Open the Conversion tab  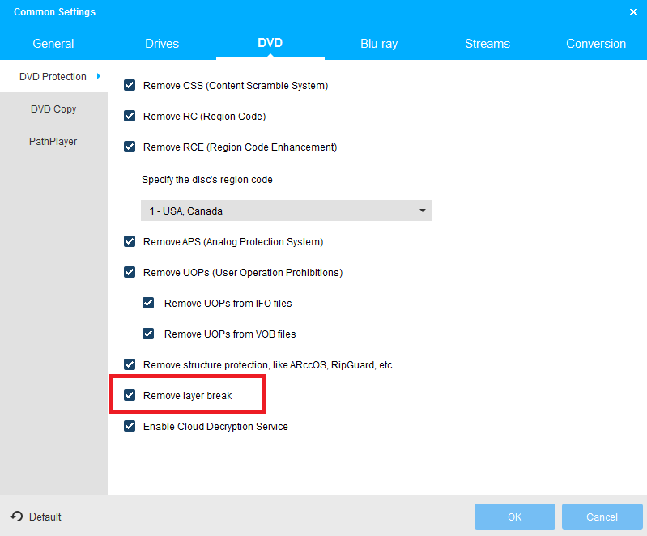[x=596, y=44]
